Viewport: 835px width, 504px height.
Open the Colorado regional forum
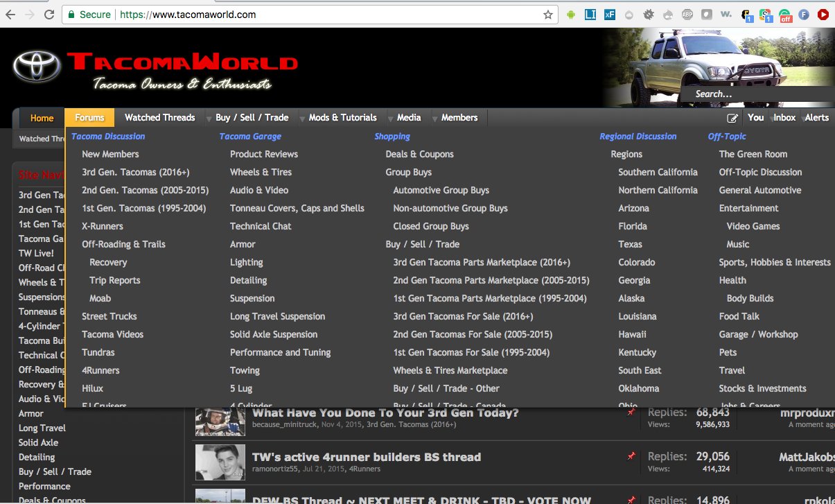click(637, 262)
